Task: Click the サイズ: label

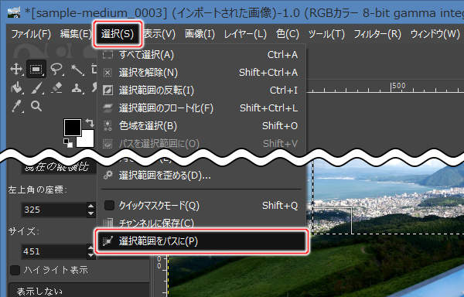Action: pos(24,231)
